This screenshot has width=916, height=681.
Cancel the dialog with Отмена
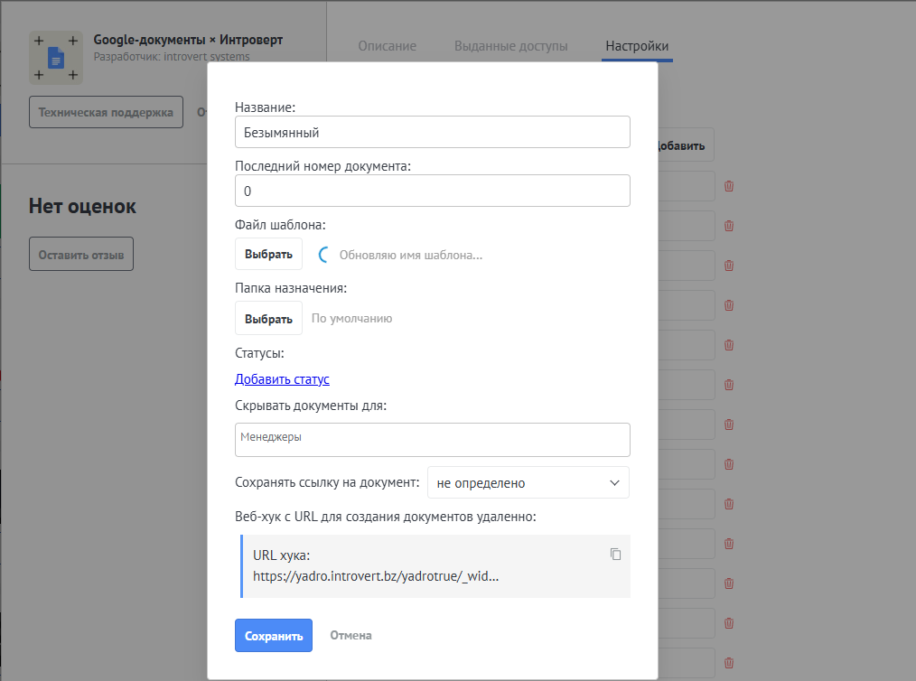[351, 636]
